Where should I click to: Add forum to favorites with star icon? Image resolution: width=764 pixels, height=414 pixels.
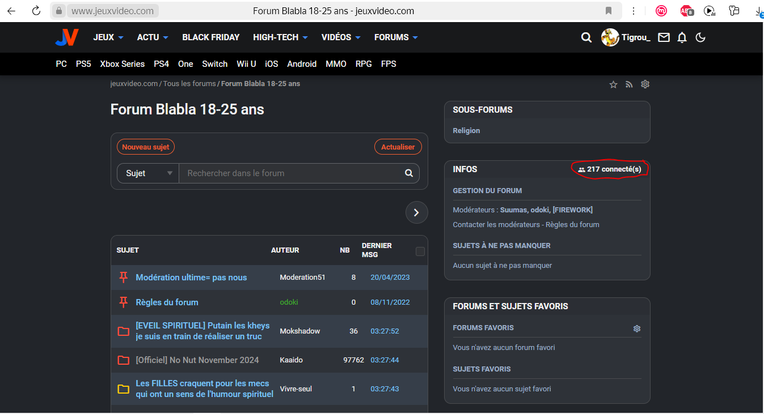613,84
